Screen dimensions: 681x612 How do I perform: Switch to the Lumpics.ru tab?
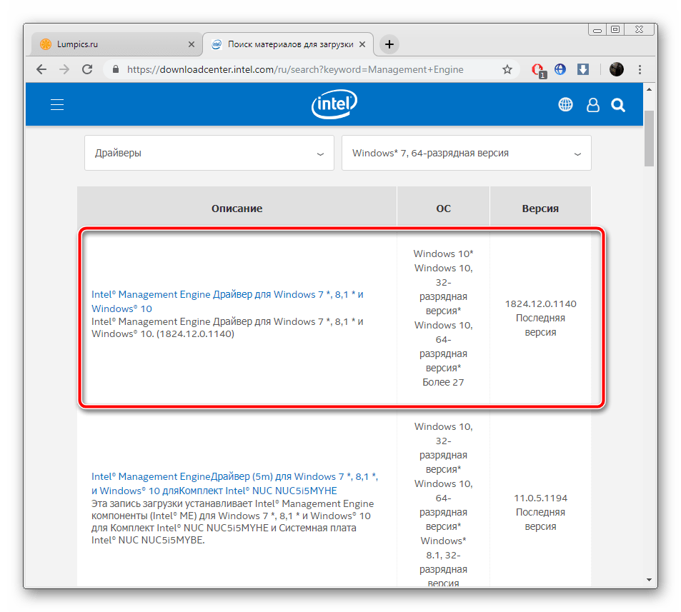point(114,44)
